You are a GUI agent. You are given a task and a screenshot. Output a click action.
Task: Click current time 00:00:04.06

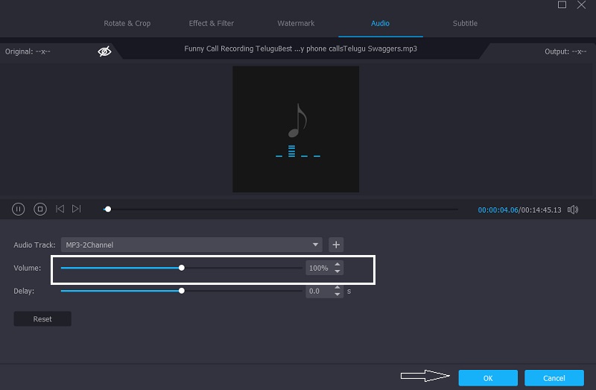coord(498,210)
